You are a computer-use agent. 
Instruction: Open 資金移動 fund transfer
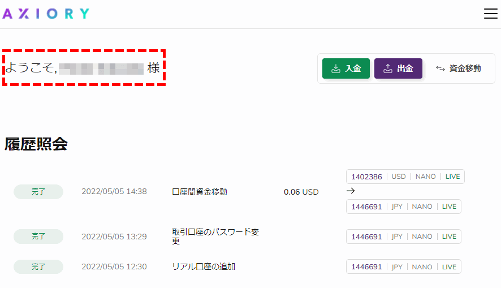[458, 68]
